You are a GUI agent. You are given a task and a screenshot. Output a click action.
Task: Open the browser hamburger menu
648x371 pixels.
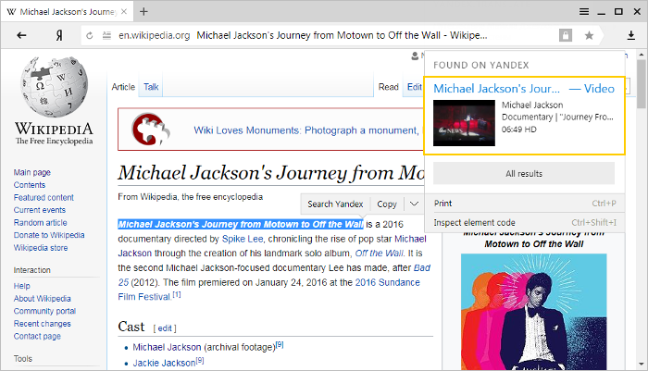584,12
